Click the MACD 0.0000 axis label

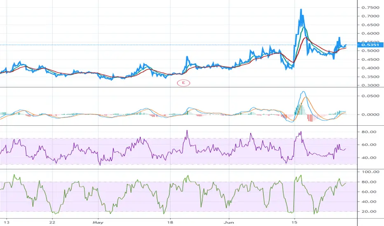(x=370, y=115)
